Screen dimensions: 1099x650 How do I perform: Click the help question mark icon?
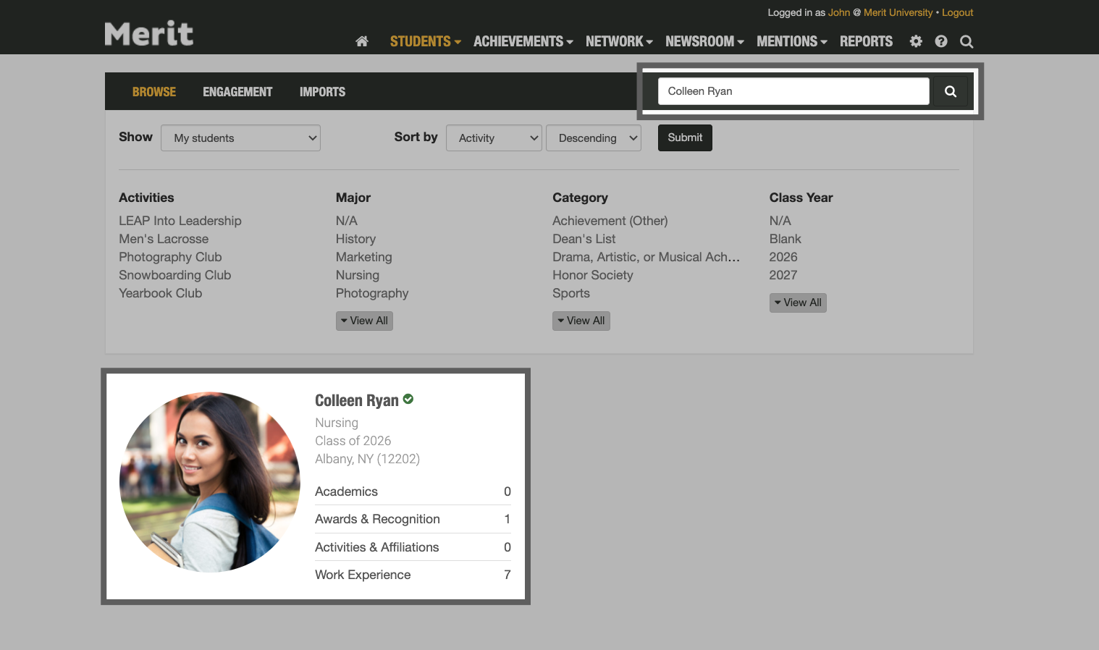[940, 41]
